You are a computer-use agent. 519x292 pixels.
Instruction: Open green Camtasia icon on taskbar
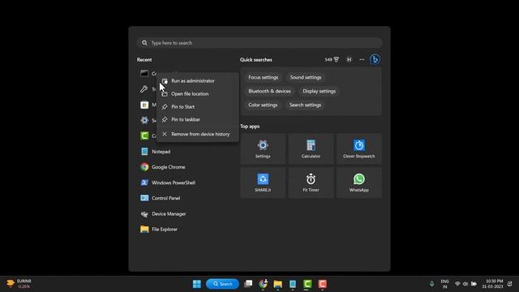(307, 284)
